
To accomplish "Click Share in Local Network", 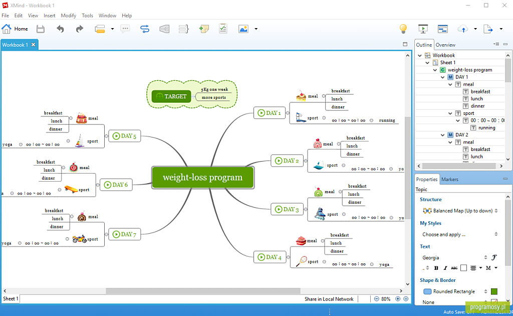I will coord(329,298).
